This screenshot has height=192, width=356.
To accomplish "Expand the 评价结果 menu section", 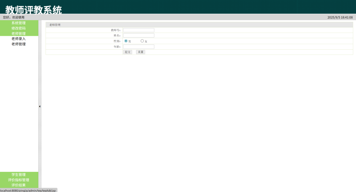I will [x=19, y=185].
